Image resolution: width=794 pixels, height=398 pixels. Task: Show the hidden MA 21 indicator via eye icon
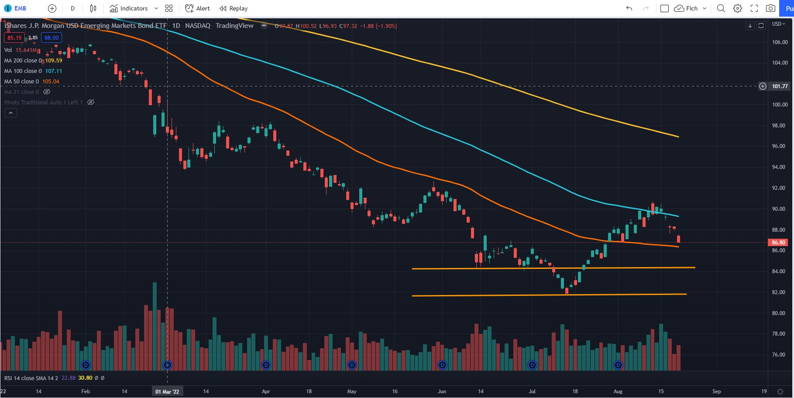click(x=47, y=92)
